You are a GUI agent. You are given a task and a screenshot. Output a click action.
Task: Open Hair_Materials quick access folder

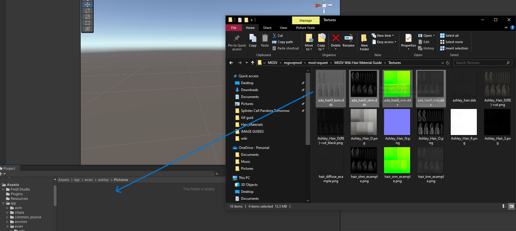252,125
